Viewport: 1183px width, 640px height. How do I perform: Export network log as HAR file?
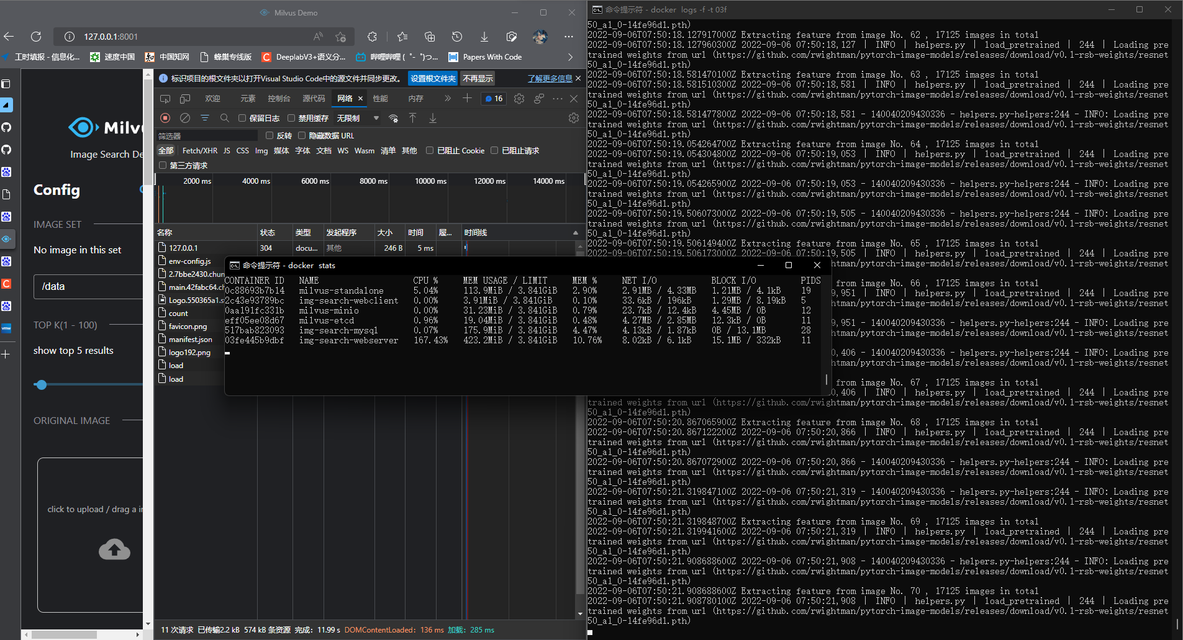pyautogui.click(x=432, y=118)
